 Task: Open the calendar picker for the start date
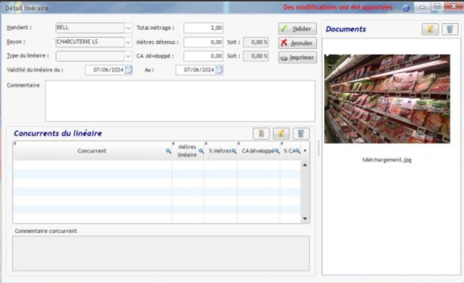(x=128, y=70)
